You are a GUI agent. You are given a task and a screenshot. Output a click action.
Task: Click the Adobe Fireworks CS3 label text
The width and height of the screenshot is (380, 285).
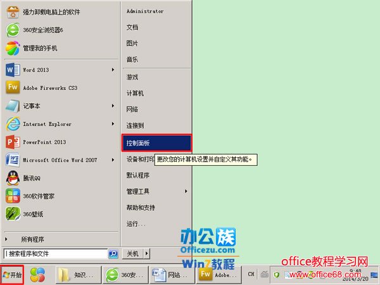50,88
